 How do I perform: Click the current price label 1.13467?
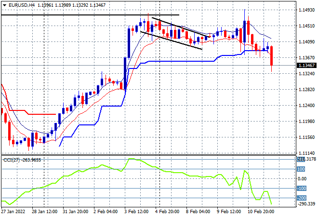point(306,66)
